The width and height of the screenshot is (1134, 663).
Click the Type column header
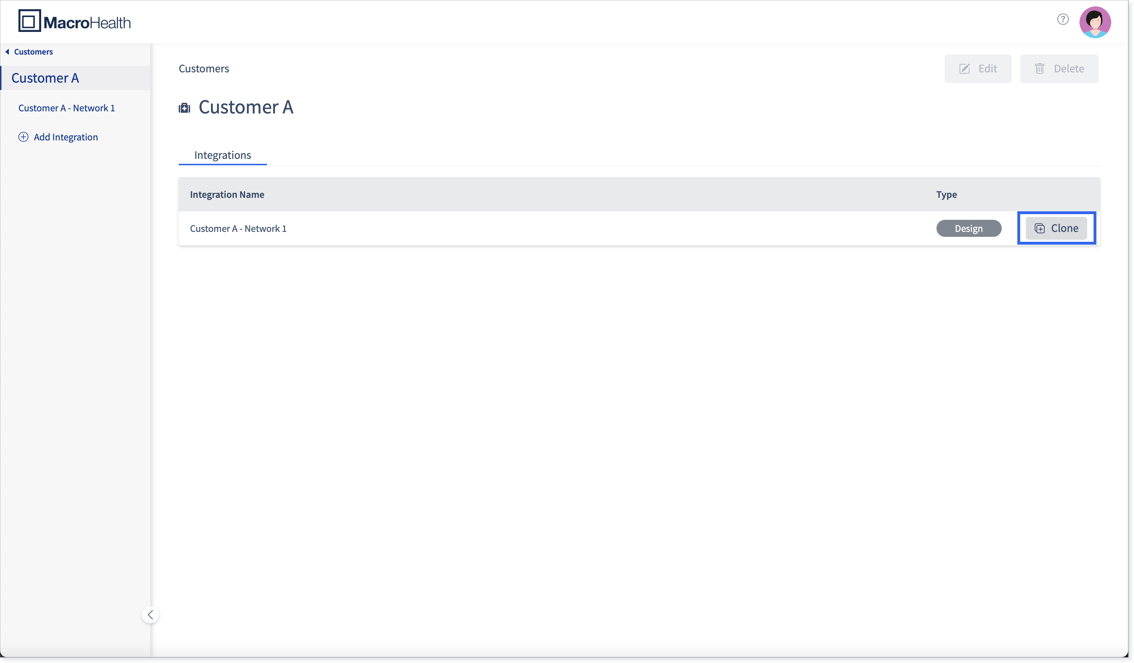[946, 194]
